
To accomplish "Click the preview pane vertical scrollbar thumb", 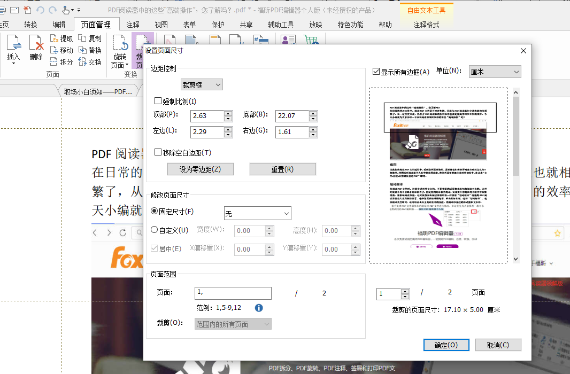I will 516,137.
